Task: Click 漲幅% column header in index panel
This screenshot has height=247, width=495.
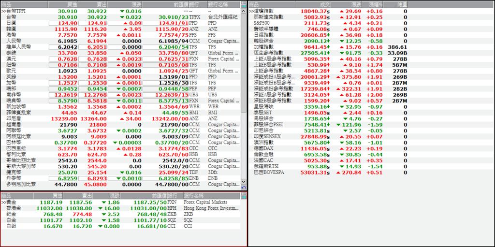Action: (x=372, y=4)
